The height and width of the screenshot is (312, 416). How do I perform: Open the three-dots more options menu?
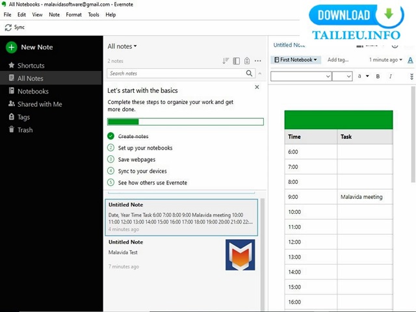[258, 60]
